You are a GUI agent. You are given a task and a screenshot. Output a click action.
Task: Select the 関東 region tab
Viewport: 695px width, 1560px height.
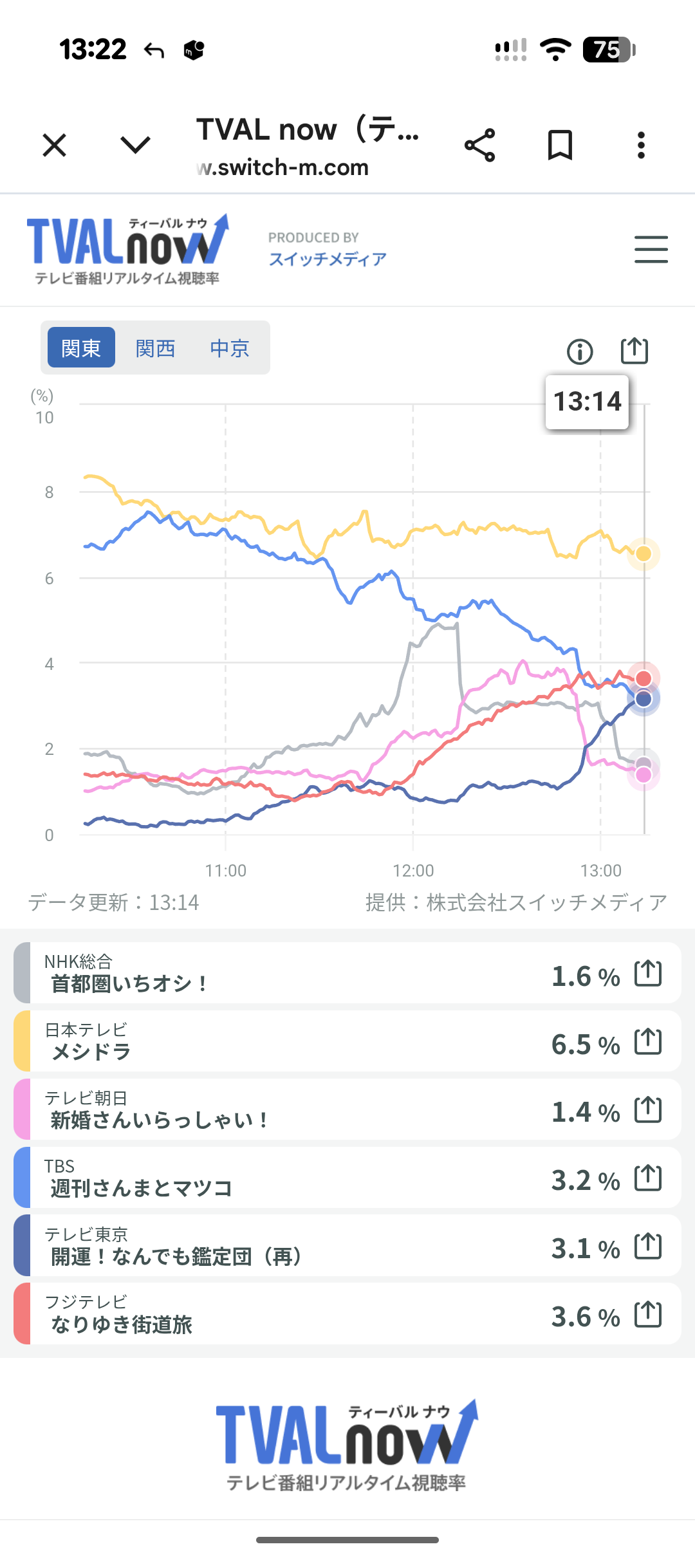(81, 348)
